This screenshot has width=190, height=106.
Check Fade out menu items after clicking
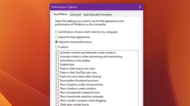click(x=58, y=77)
